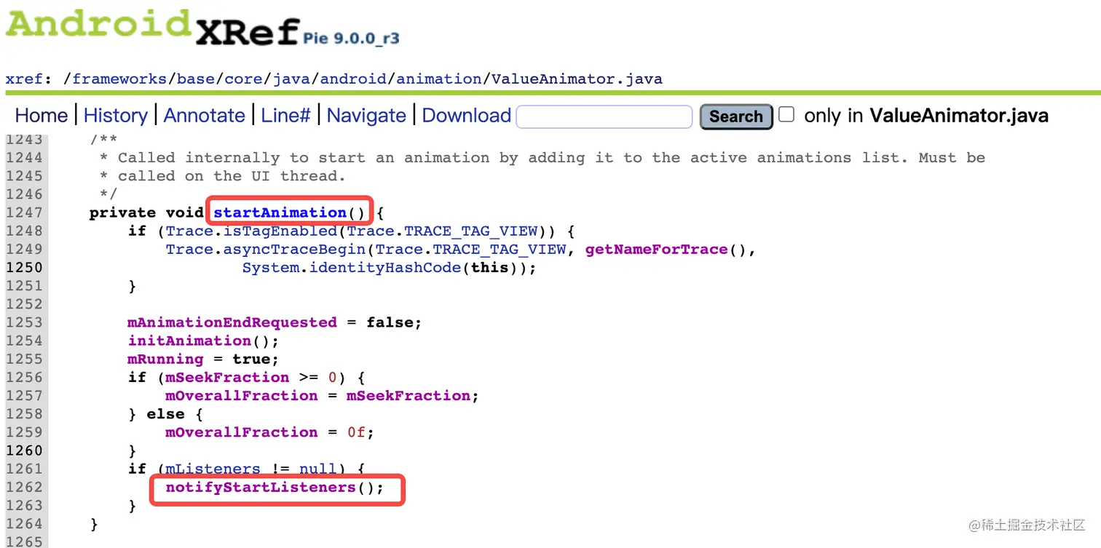Open the Navigate menu
Viewport: 1101px width, 548px height.
click(x=366, y=116)
